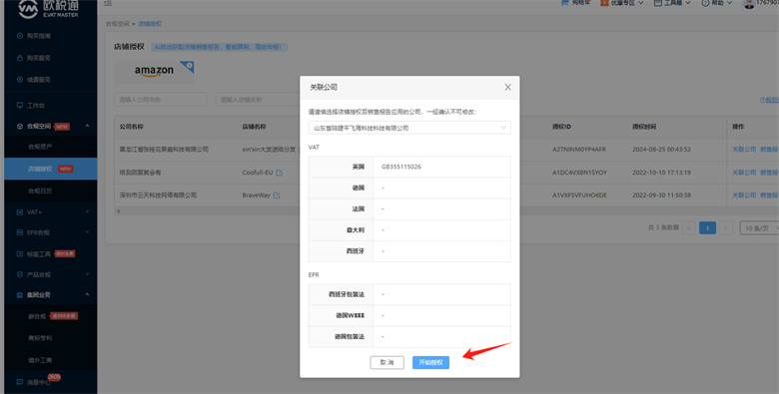Click the 授权ID column header

(x=561, y=127)
